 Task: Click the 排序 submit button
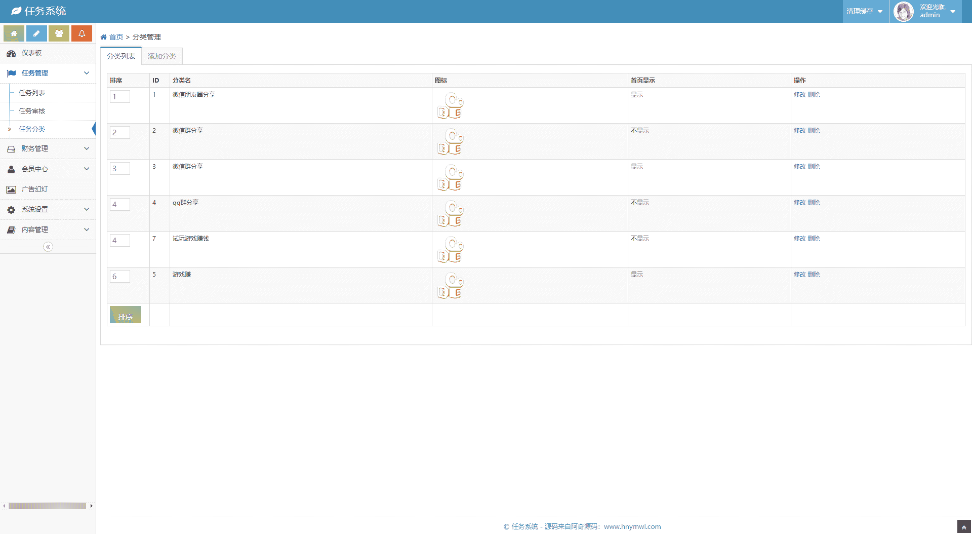[x=125, y=315]
